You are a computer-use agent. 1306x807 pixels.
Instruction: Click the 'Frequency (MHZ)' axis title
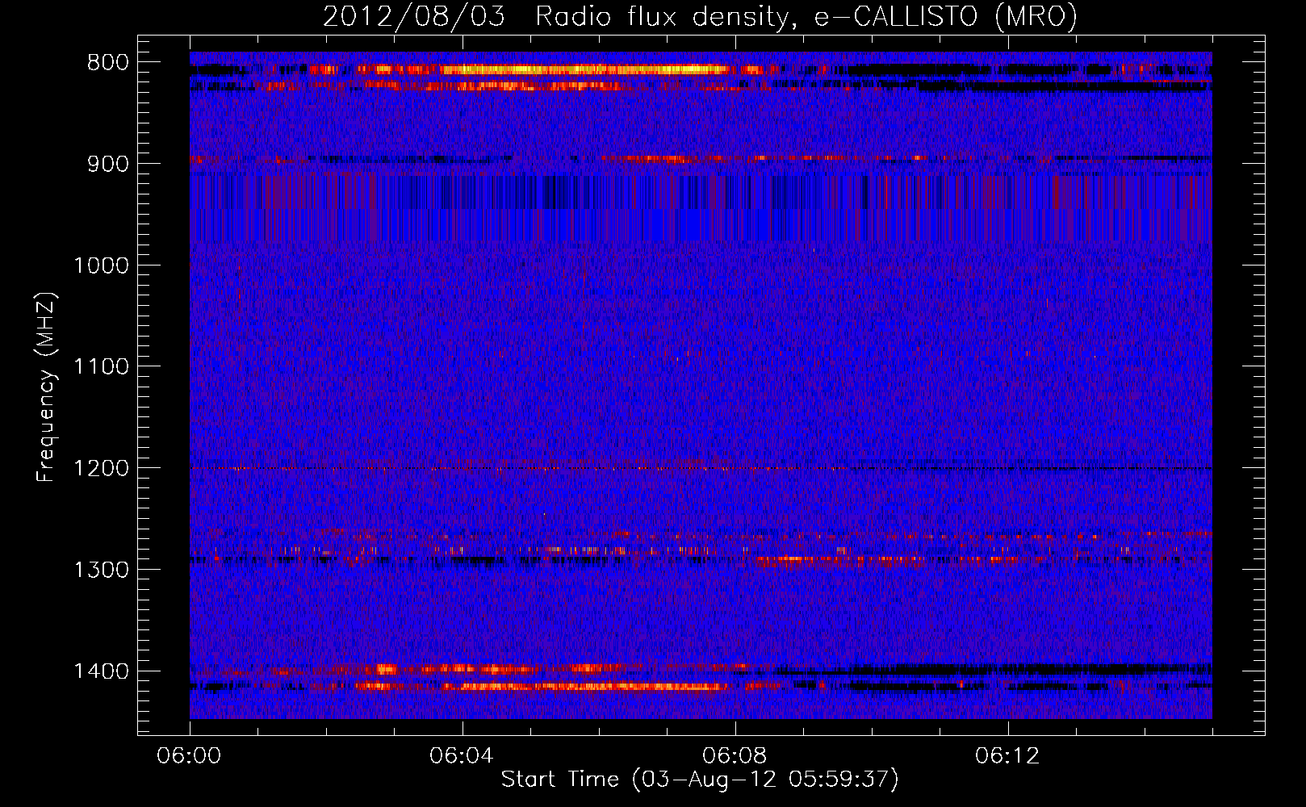point(48,387)
